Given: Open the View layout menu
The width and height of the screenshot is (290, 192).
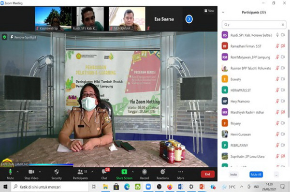Looking at the screenshot, I should pyautogui.click(x=209, y=11).
